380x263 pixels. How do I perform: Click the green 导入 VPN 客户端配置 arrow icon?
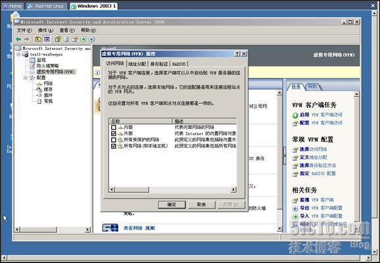[x=295, y=216]
